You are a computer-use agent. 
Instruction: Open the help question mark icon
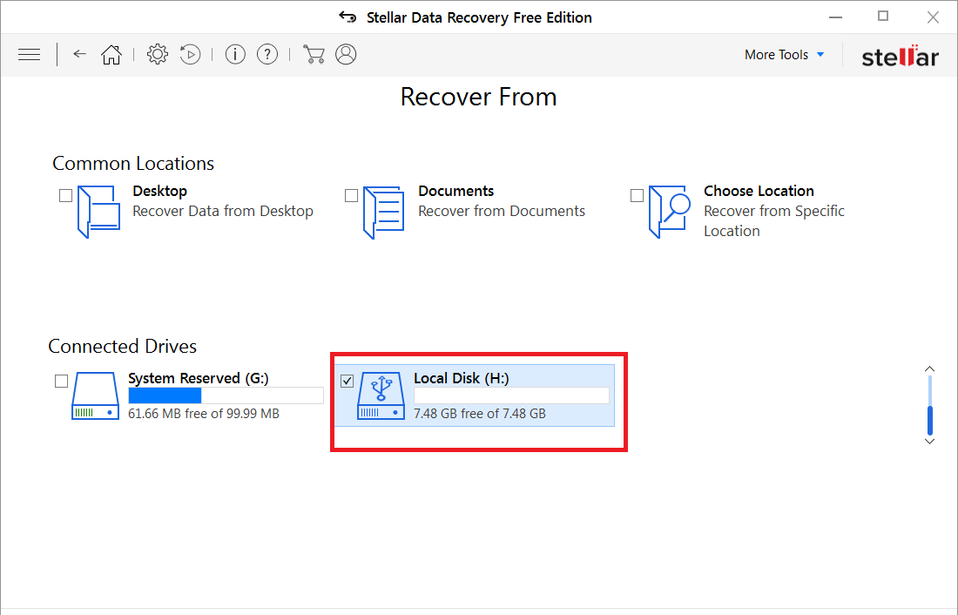(267, 54)
